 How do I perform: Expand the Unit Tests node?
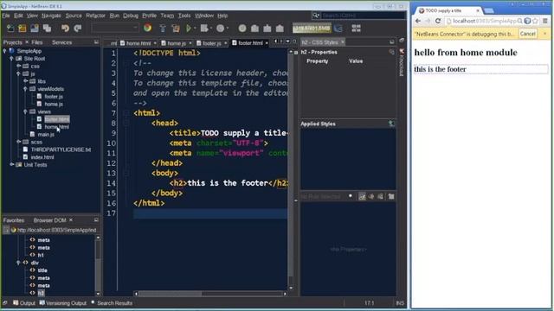pyautogui.click(x=11, y=165)
